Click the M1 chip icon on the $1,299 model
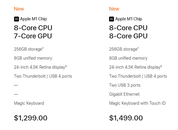 (x=16, y=19)
